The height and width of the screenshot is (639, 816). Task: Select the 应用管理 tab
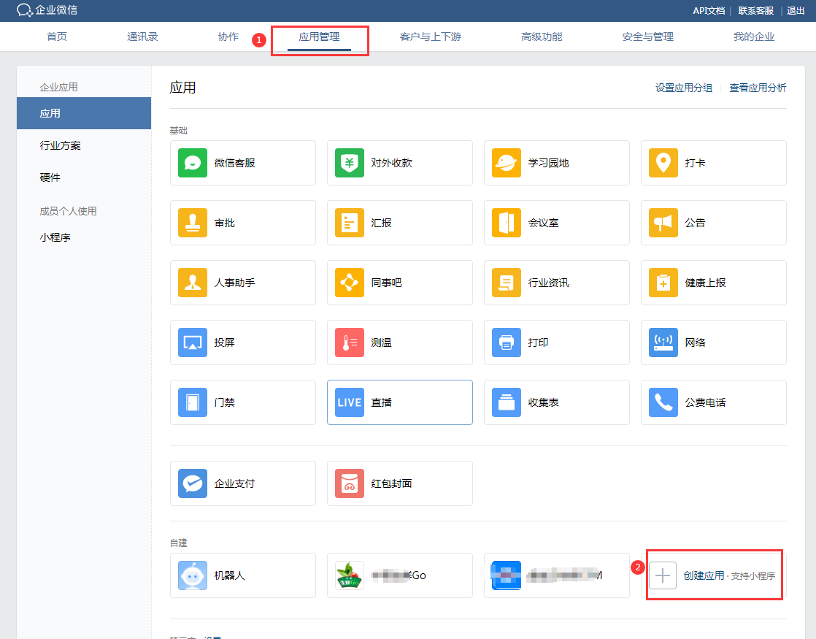(319, 37)
